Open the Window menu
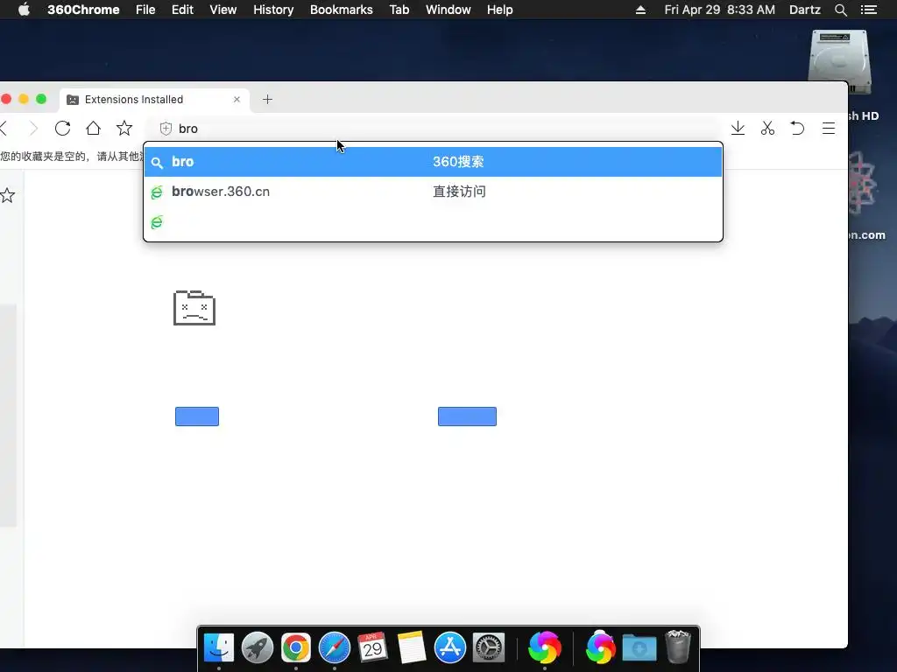This screenshot has height=672, width=897. click(448, 10)
